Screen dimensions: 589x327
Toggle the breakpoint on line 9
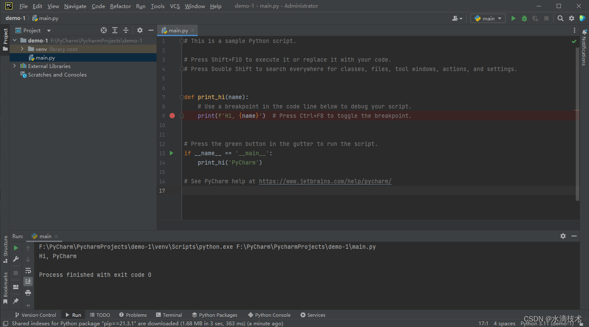click(x=172, y=116)
